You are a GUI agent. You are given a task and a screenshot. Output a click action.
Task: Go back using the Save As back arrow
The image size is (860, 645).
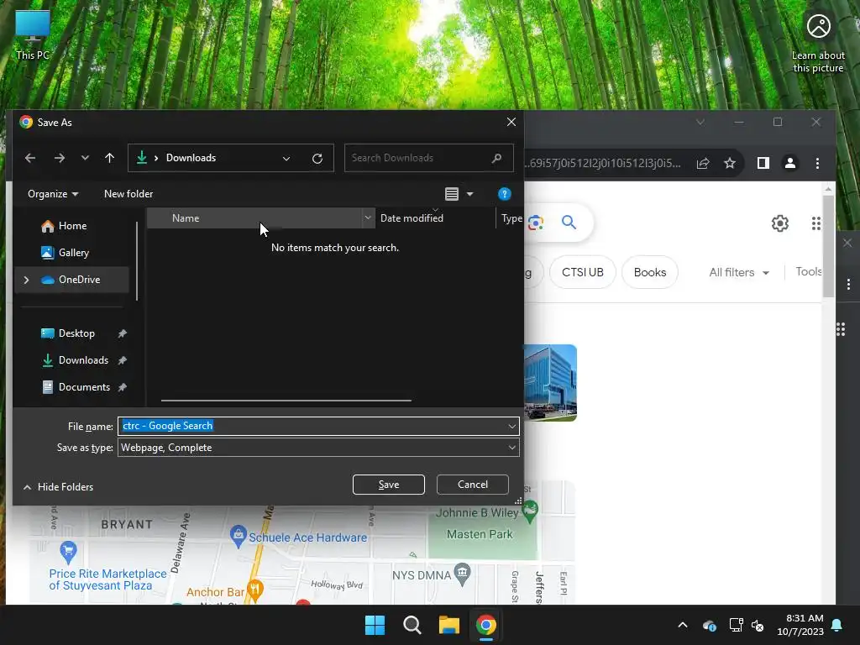coord(30,158)
